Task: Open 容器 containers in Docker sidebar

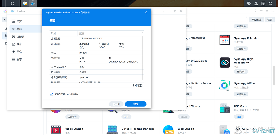Action: [x=26, y=29]
